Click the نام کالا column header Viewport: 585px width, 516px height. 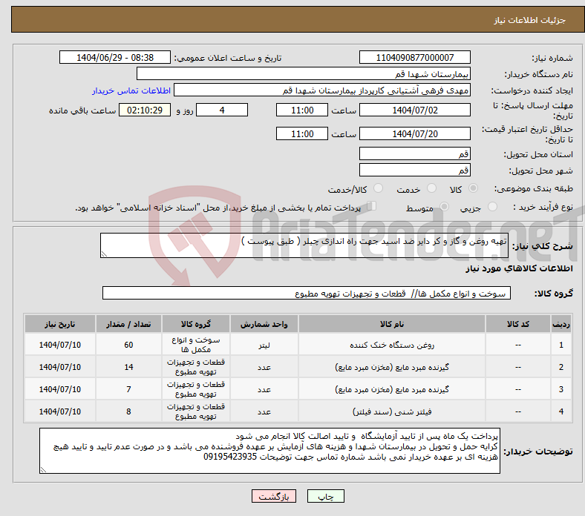[391, 325]
